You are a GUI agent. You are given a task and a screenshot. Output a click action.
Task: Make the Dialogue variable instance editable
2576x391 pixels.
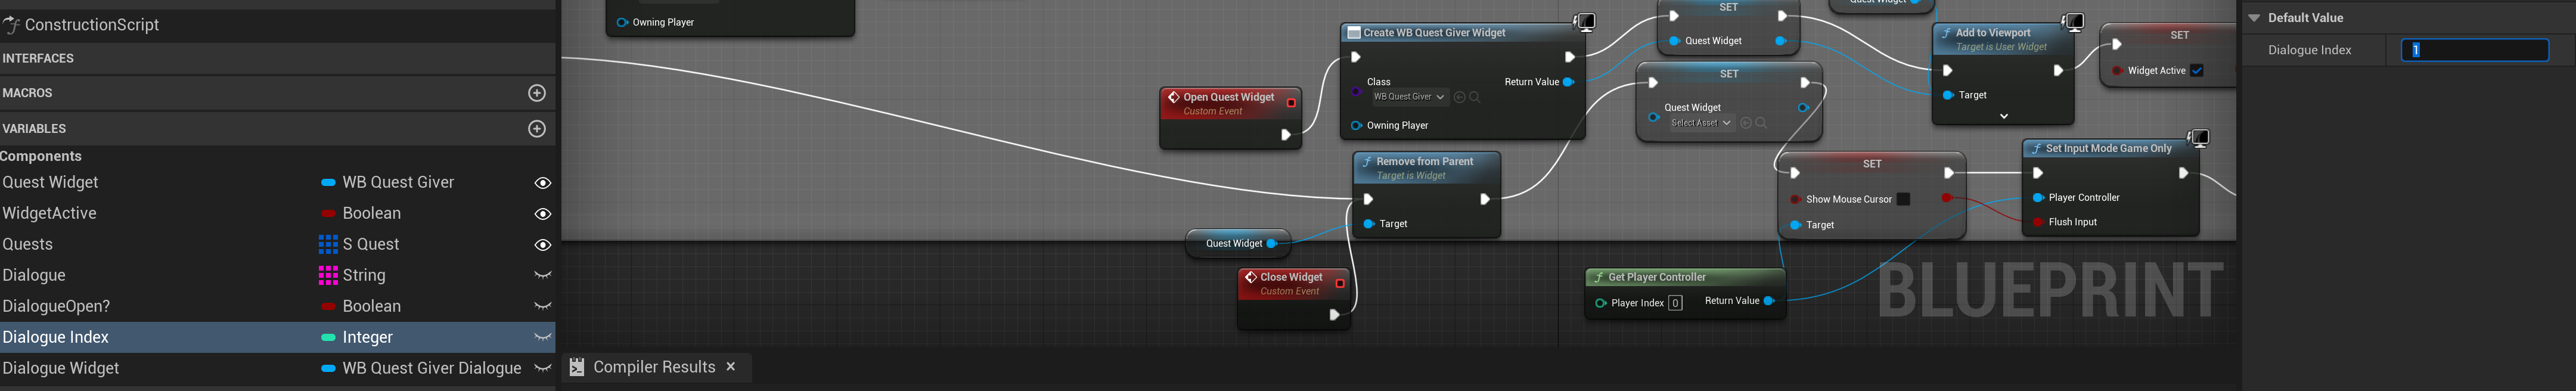coord(543,275)
